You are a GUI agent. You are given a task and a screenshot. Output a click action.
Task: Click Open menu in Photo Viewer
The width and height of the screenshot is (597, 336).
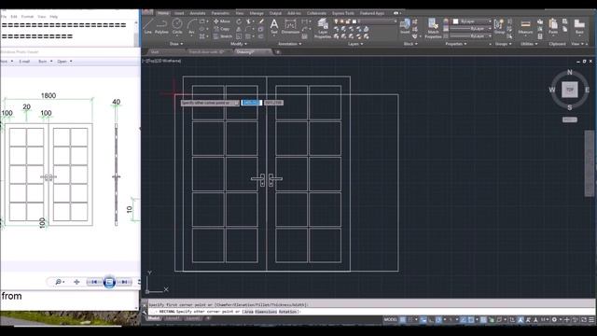click(x=64, y=62)
